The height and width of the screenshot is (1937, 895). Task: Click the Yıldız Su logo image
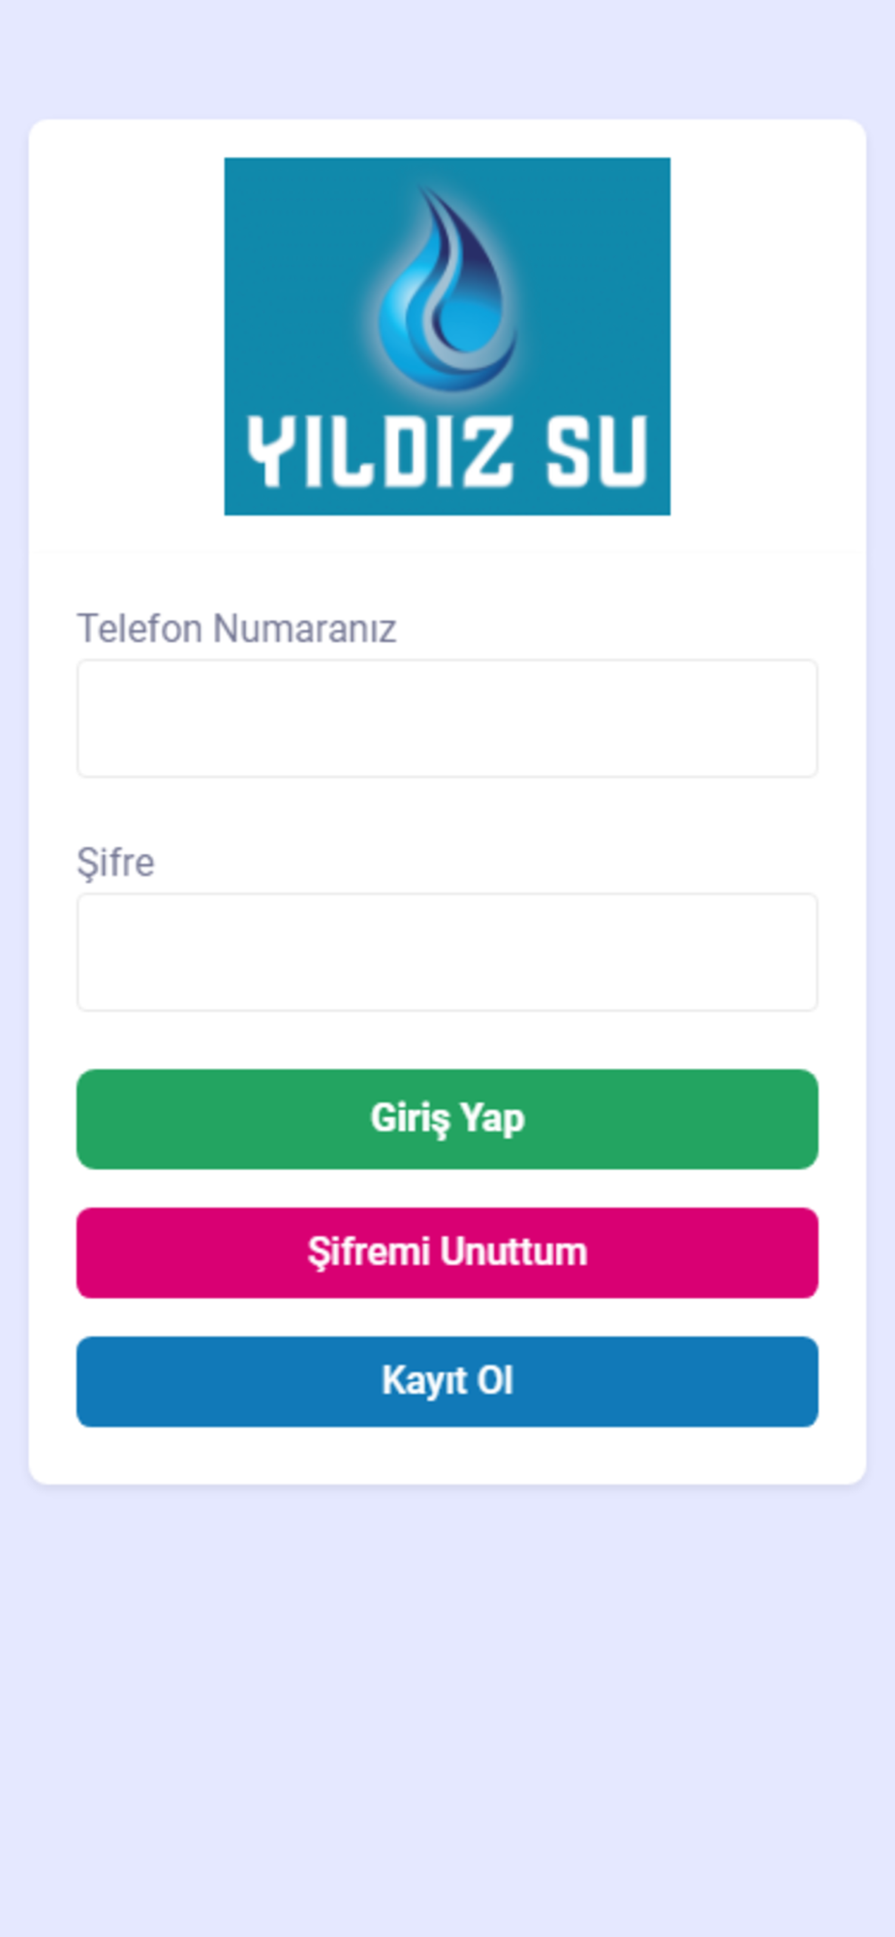447,336
